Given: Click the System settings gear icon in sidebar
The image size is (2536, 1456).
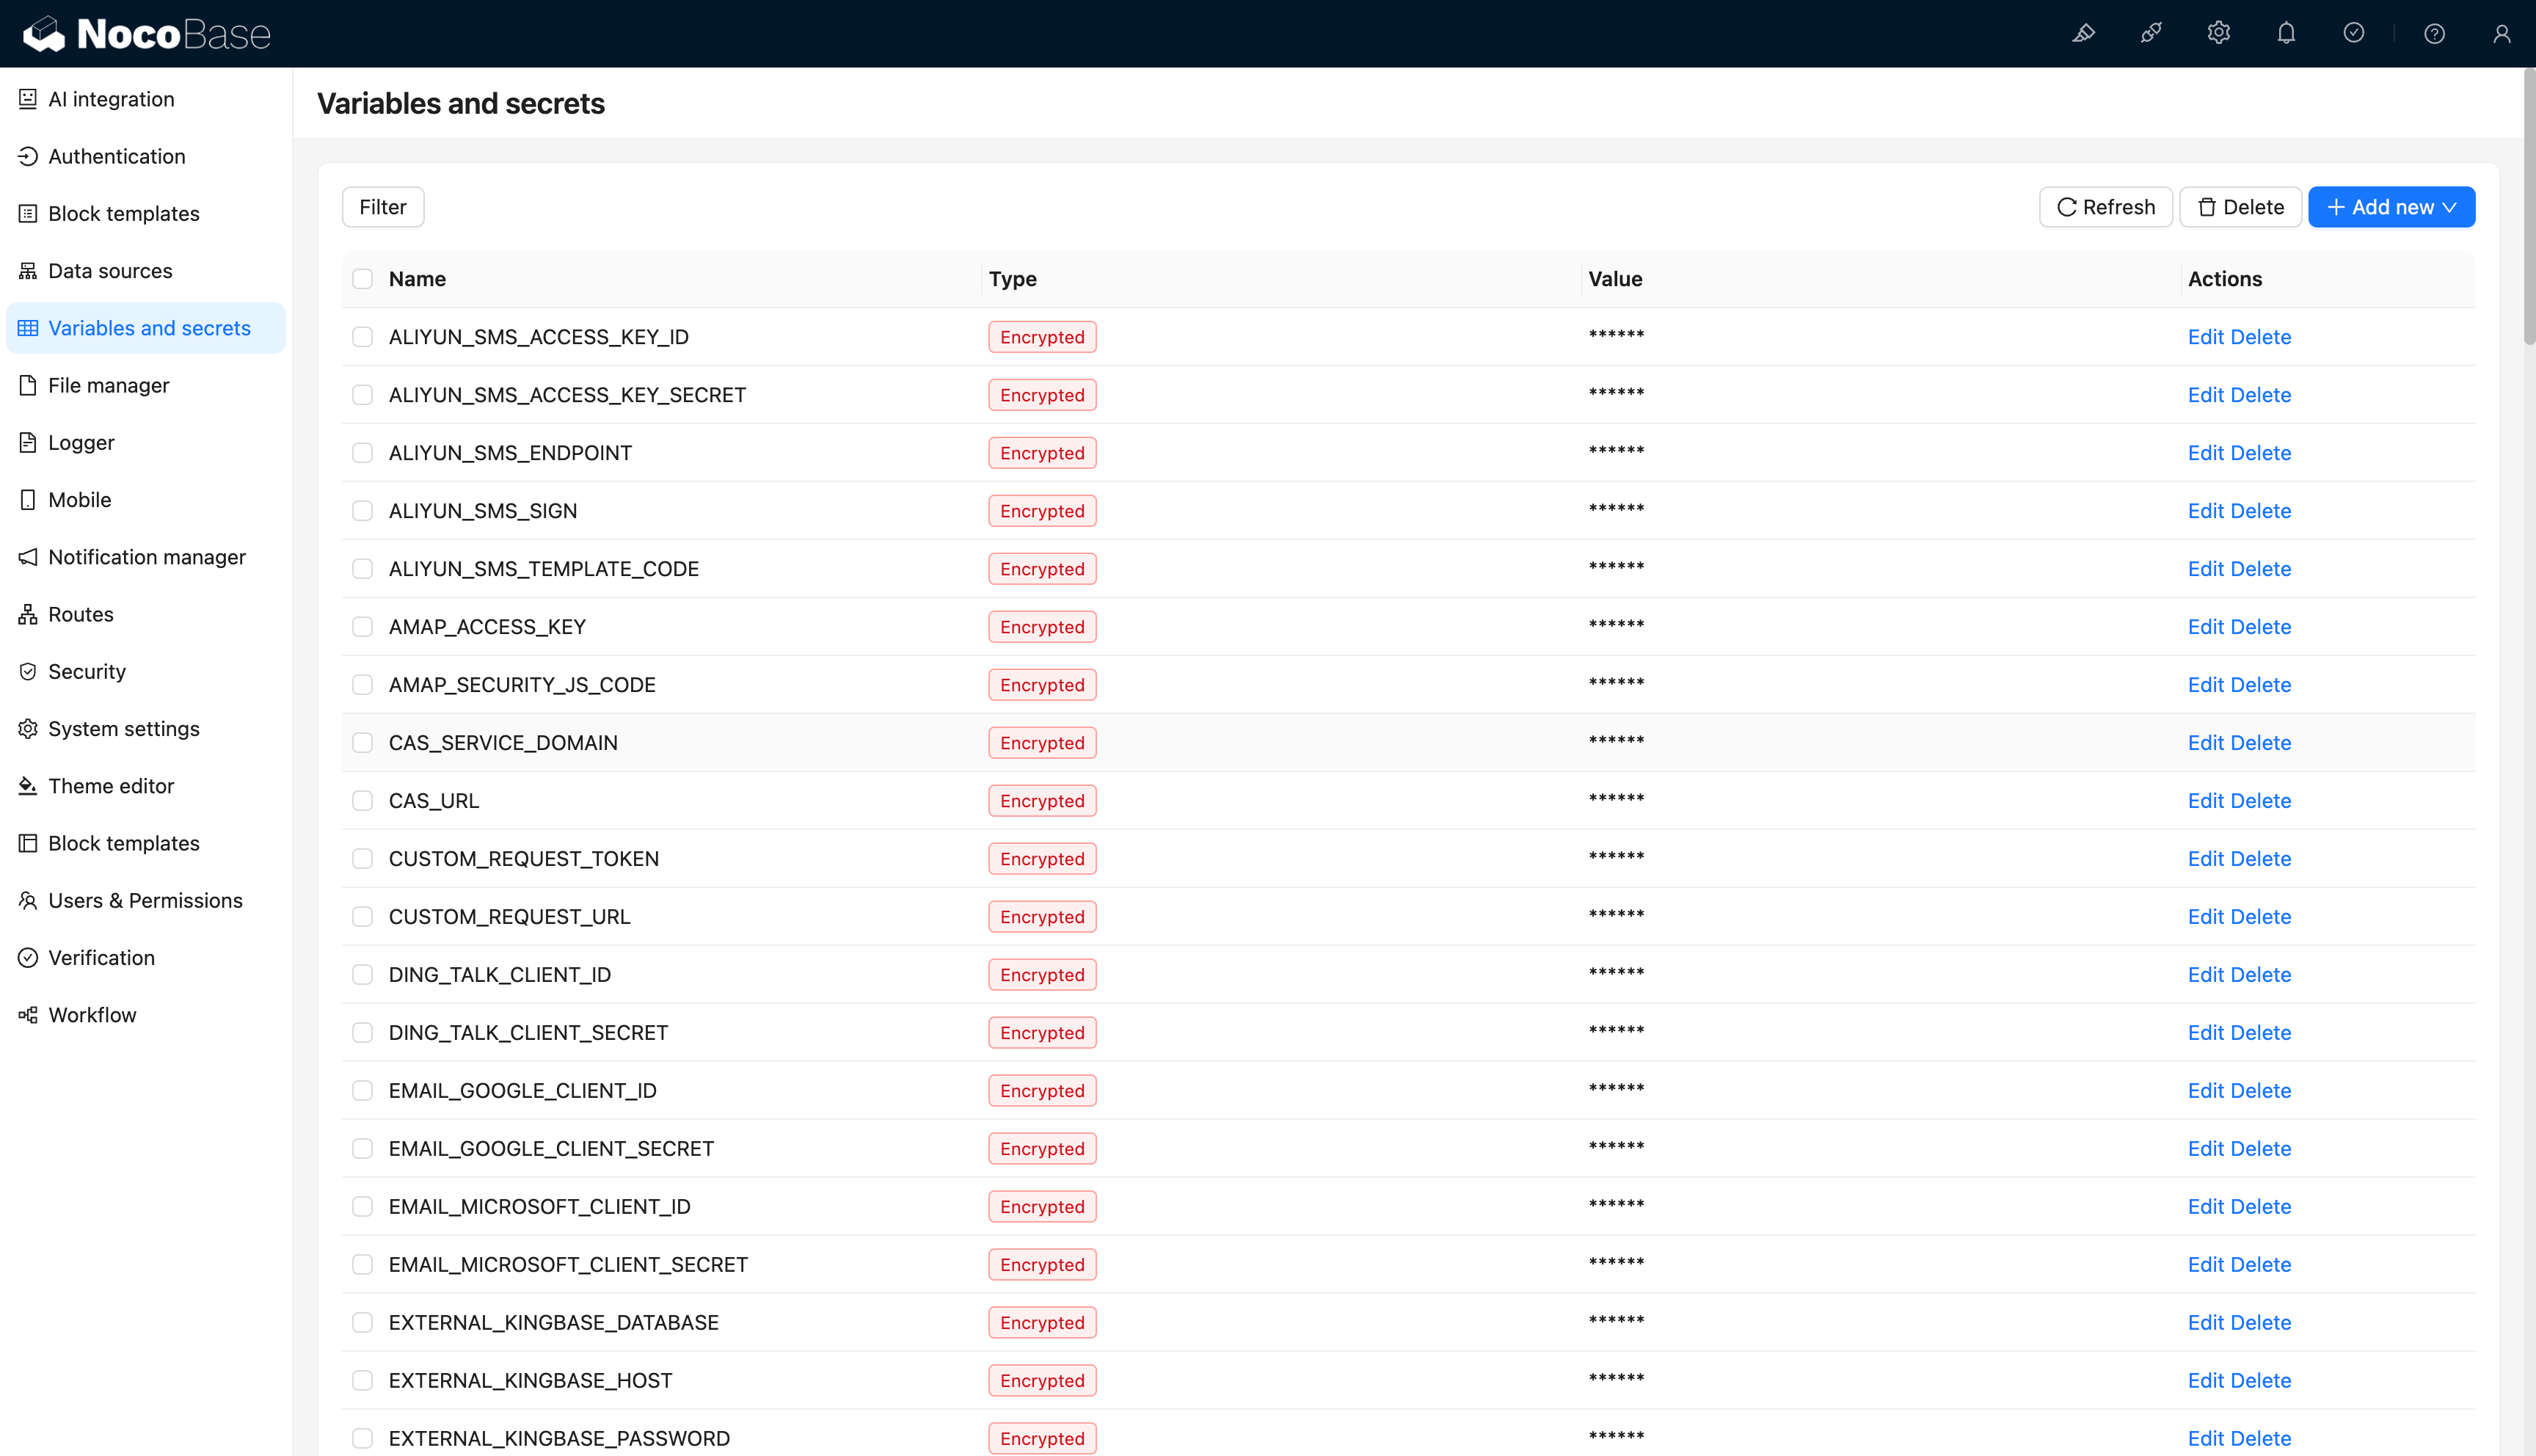Looking at the screenshot, I should pos(28,729).
